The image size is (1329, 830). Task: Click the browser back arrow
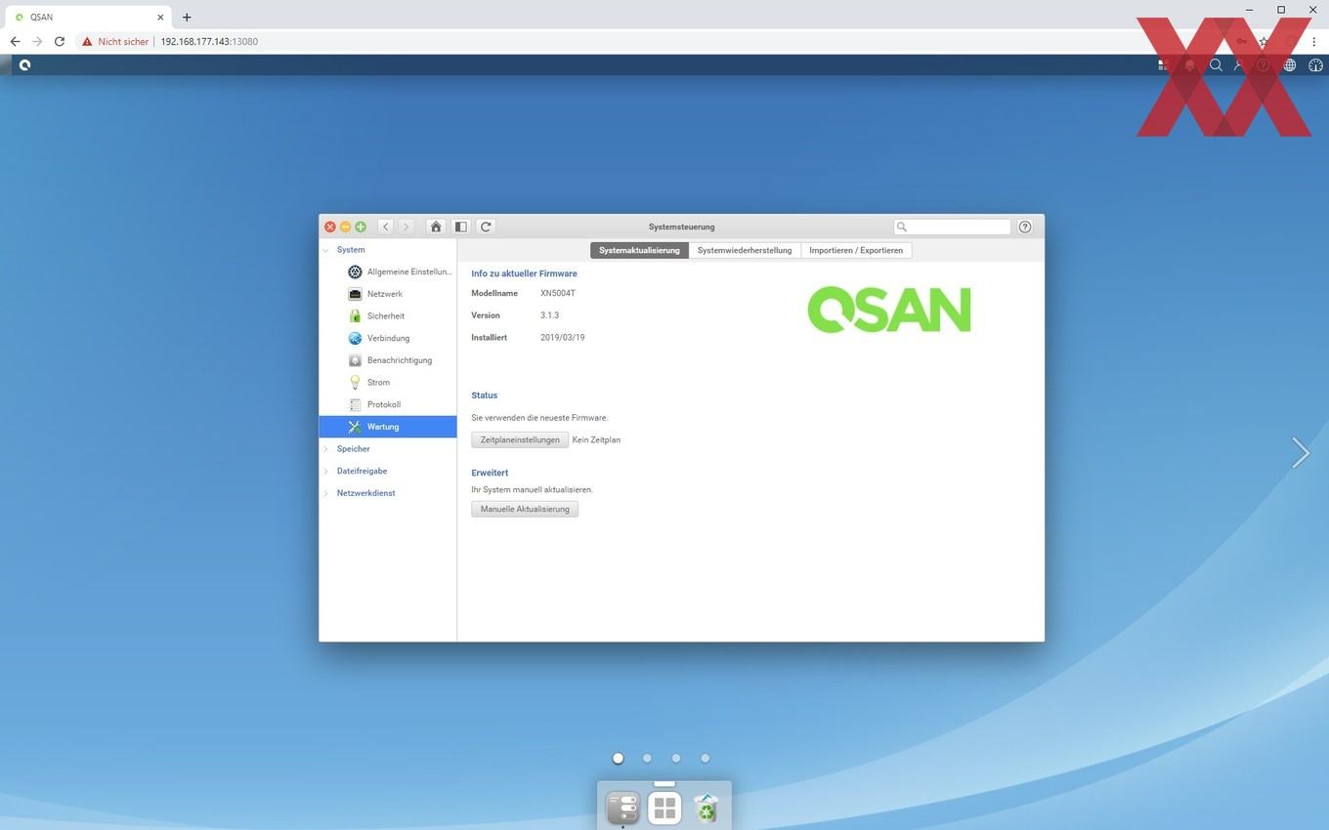click(x=15, y=42)
